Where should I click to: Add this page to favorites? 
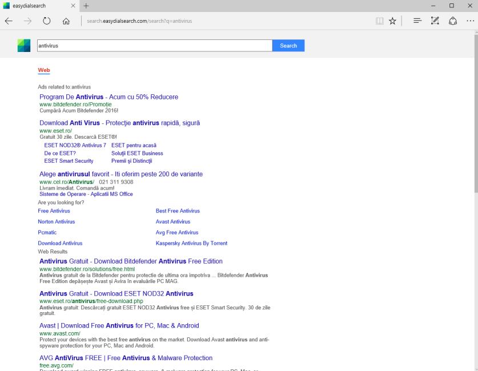tap(391, 21)
